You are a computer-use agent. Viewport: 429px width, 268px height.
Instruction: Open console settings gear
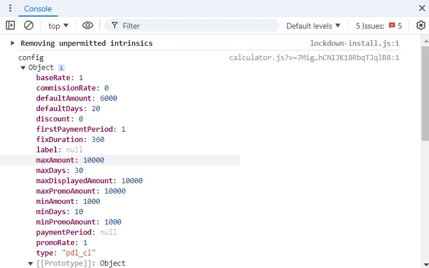coord(421,25)
